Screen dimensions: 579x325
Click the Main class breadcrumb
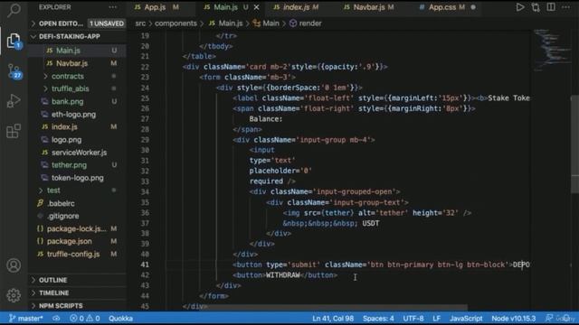(266, 23)
